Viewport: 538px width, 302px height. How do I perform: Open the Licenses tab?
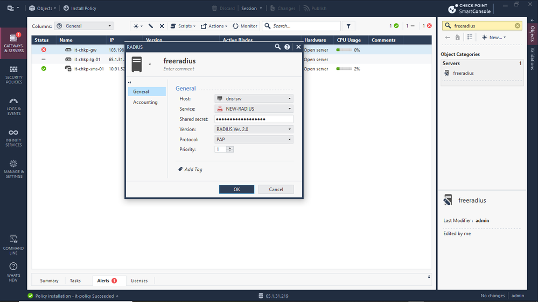139,281
